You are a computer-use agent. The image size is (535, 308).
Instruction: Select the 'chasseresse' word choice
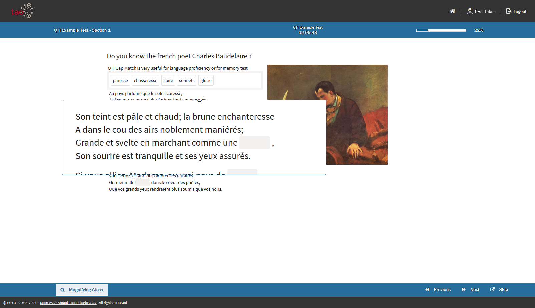pos(146,80)
